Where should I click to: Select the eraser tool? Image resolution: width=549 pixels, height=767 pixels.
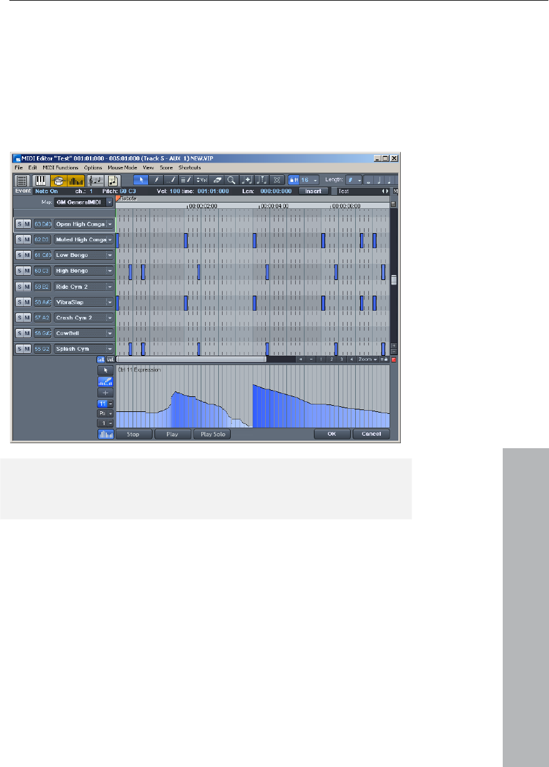[217, 179]
